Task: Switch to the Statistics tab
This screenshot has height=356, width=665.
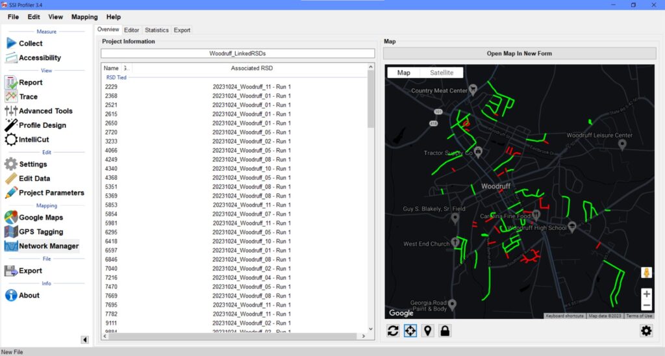Action: pyautogui.click(x=157, y=30)
